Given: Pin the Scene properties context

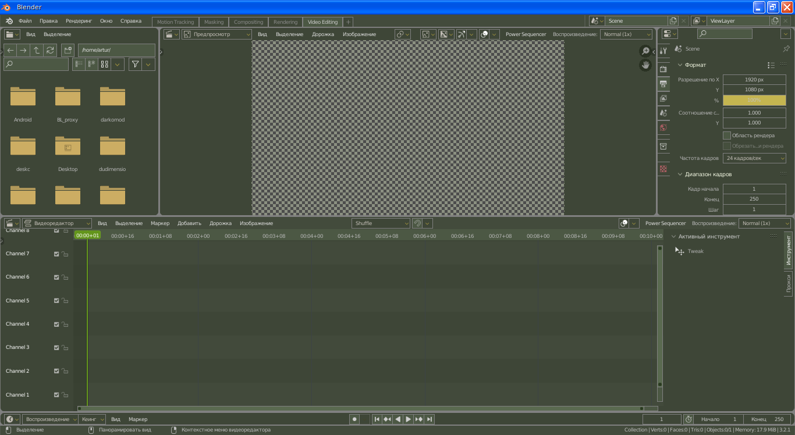Looking at the screenshot, I should point(786,49).
